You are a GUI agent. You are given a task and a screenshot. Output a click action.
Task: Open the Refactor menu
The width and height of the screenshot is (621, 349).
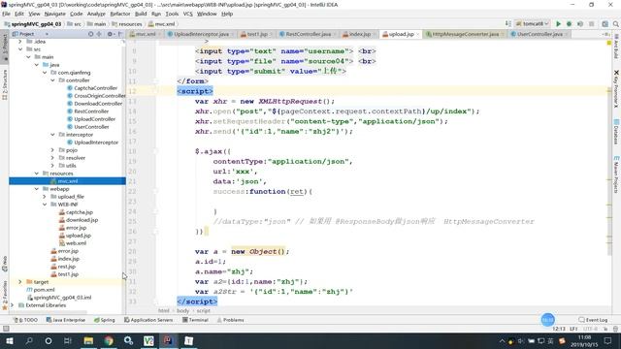pyautogui.click(x=120, y=14)
